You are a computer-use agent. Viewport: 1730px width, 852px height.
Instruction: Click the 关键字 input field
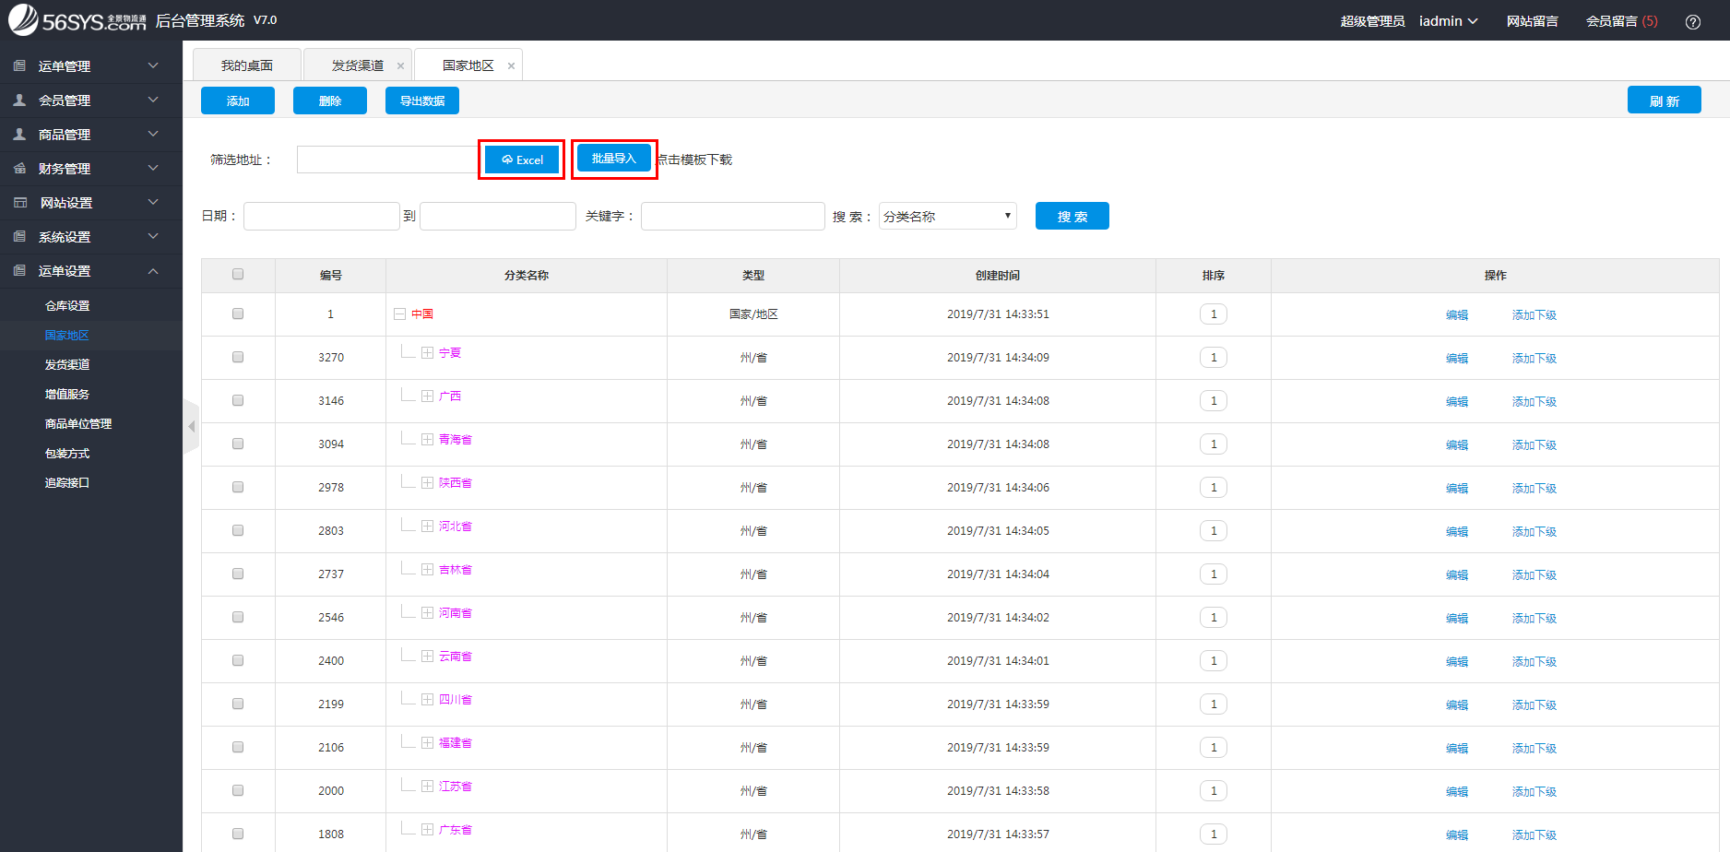tap(732, 216)
